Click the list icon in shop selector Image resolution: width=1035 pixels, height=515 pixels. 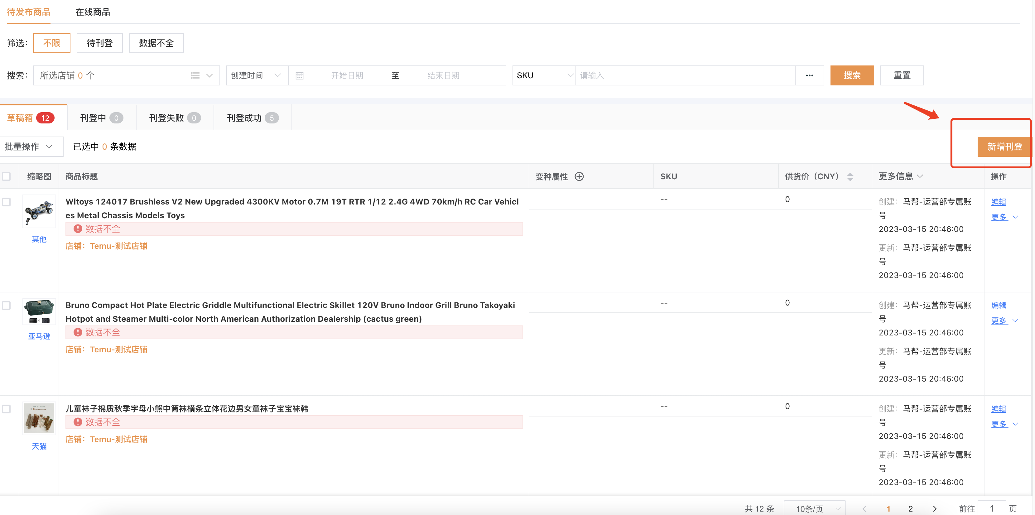tap(195, 75)
